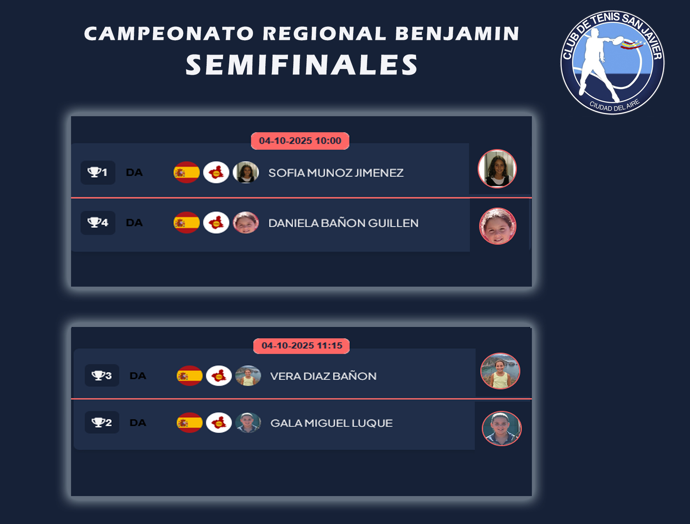The height and width of the screenshot is (524, 690).
Task: Click the SEMIFINALES heading
Action: click(301, 65)
